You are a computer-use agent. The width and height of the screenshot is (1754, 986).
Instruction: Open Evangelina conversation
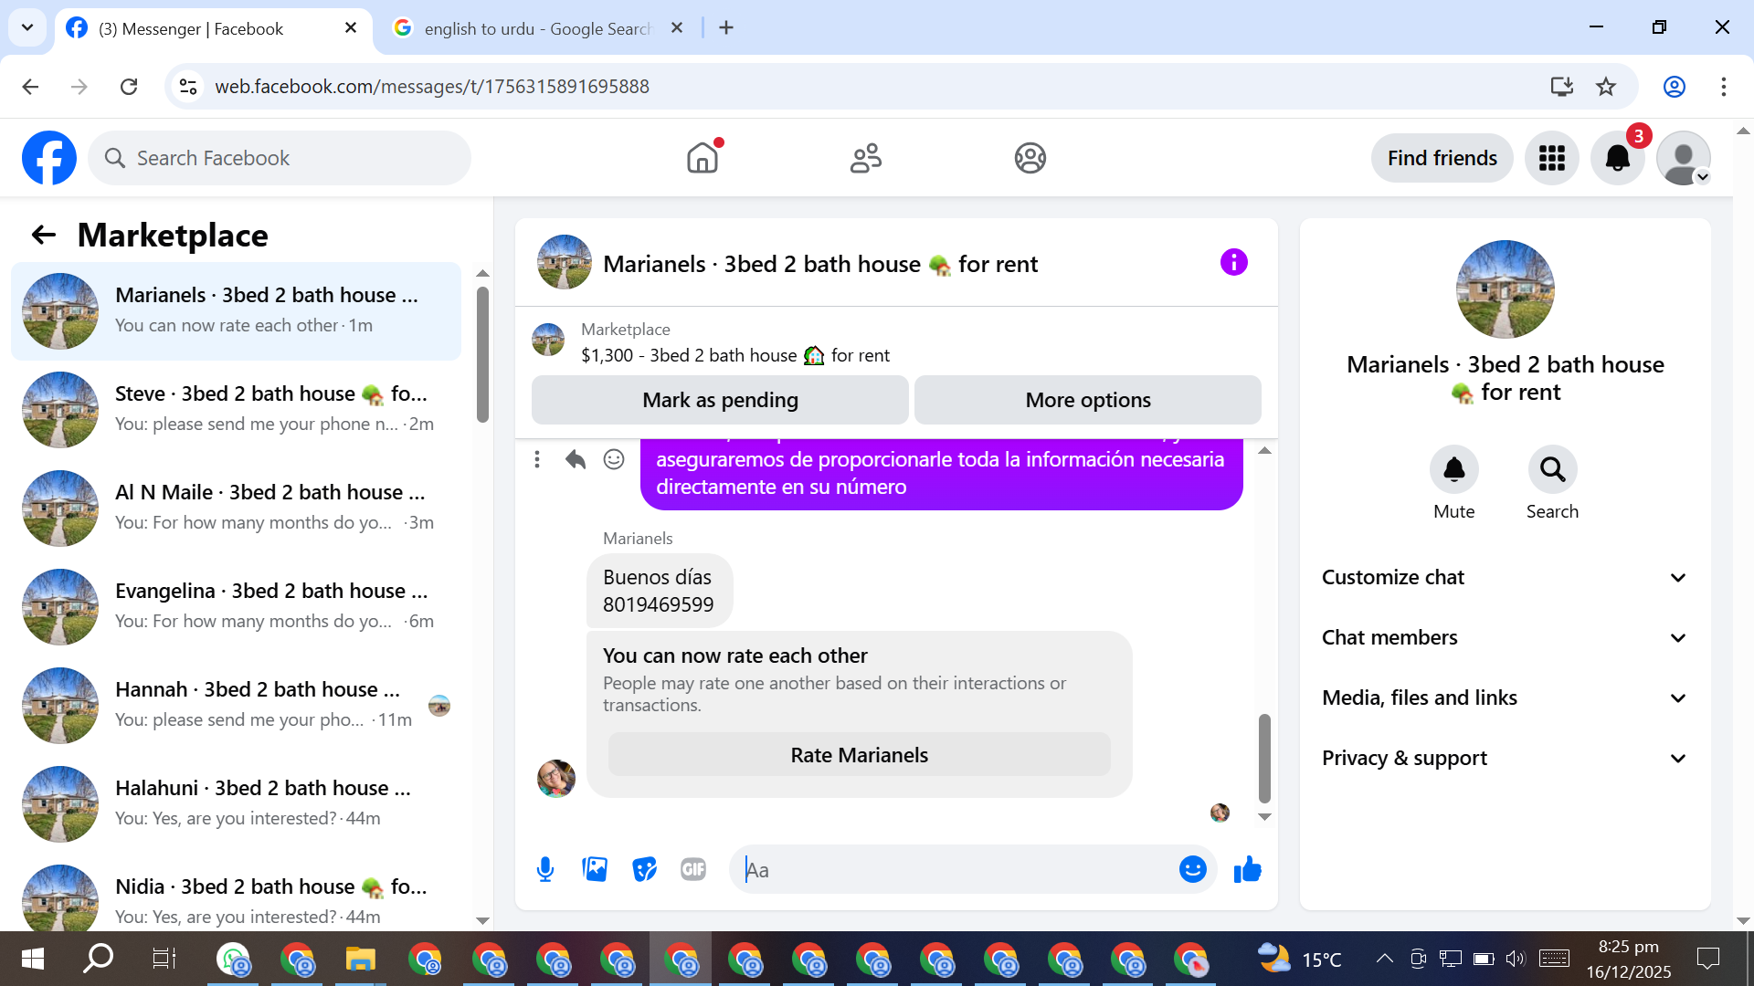click(236, 607)
